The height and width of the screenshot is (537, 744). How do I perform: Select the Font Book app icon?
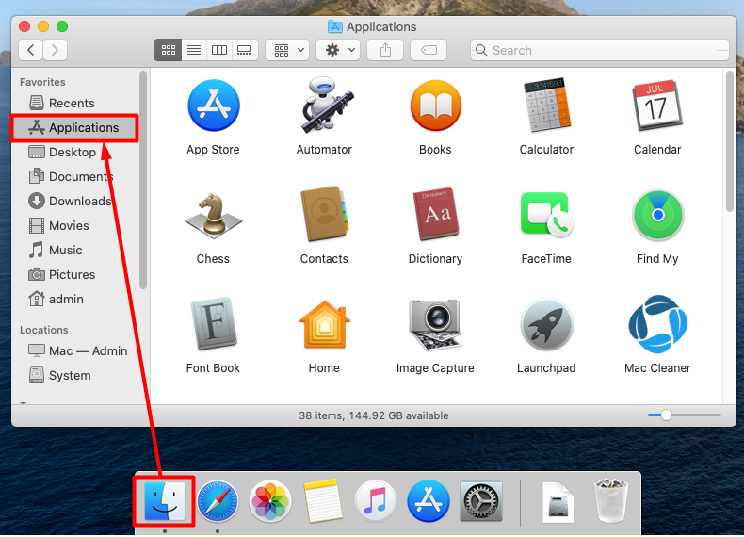pyautogui.click(x=214, y=324)
